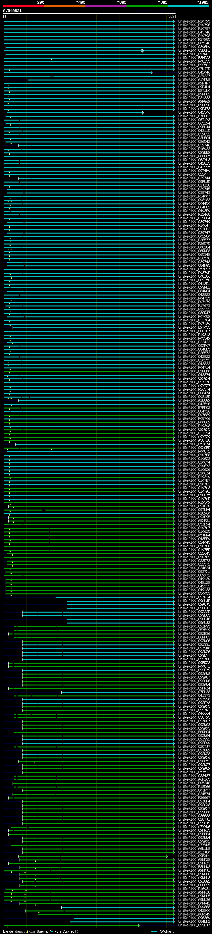The width and height of the screenshot is (212, 934).
Task: Open the UniRef100_P10795 hit label
Action: click(x=194, y=22)
